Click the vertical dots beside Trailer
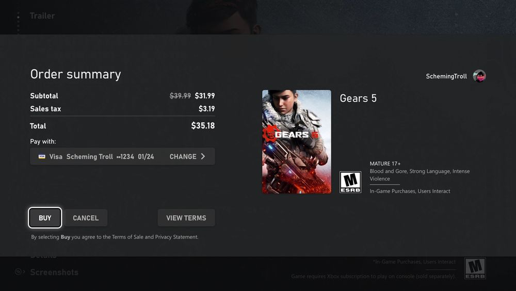This screenshot has height=291, width=516. (18, 21)
